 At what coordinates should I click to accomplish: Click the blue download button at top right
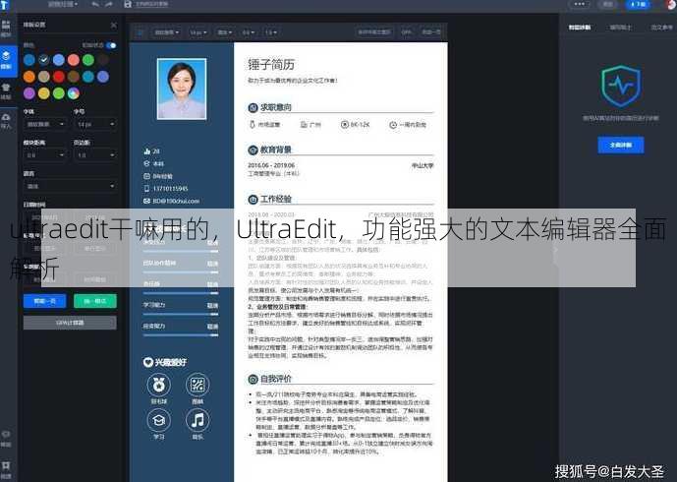click(638, 4)
